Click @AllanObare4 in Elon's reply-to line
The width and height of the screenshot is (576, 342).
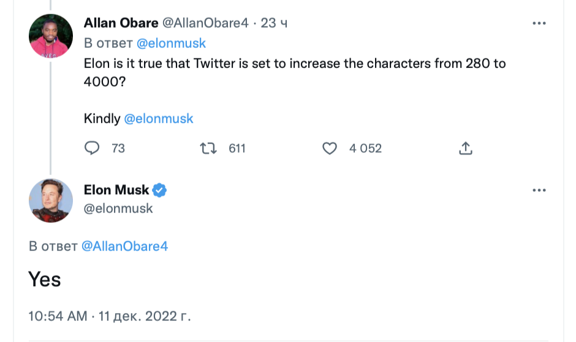124,246
